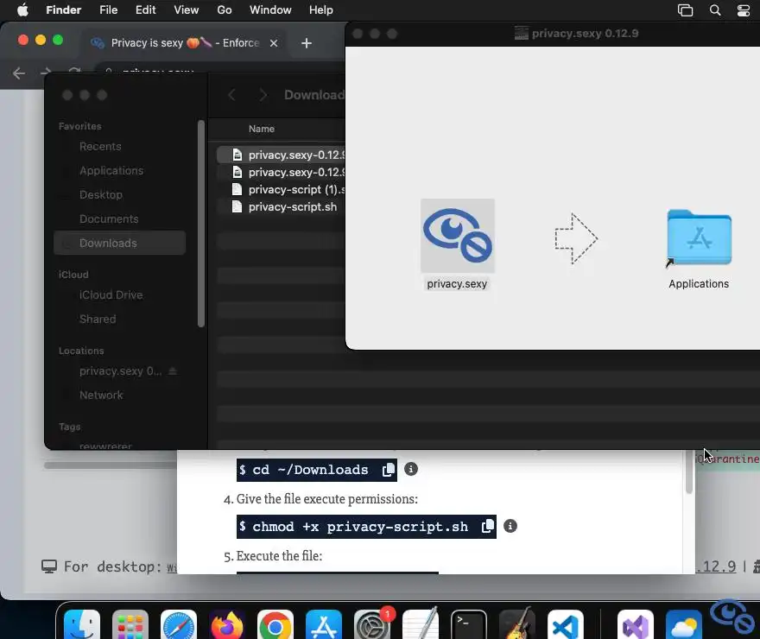Open the Window menu

(x=270, y=9)
